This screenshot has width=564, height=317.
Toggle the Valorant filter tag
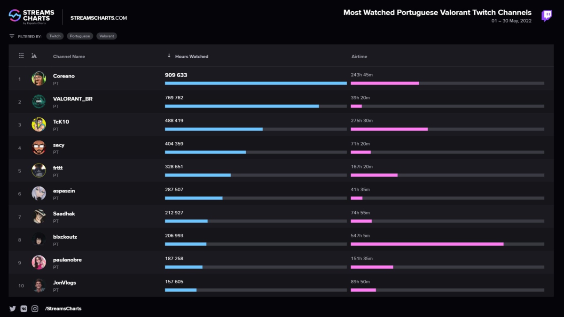[107, 36]
